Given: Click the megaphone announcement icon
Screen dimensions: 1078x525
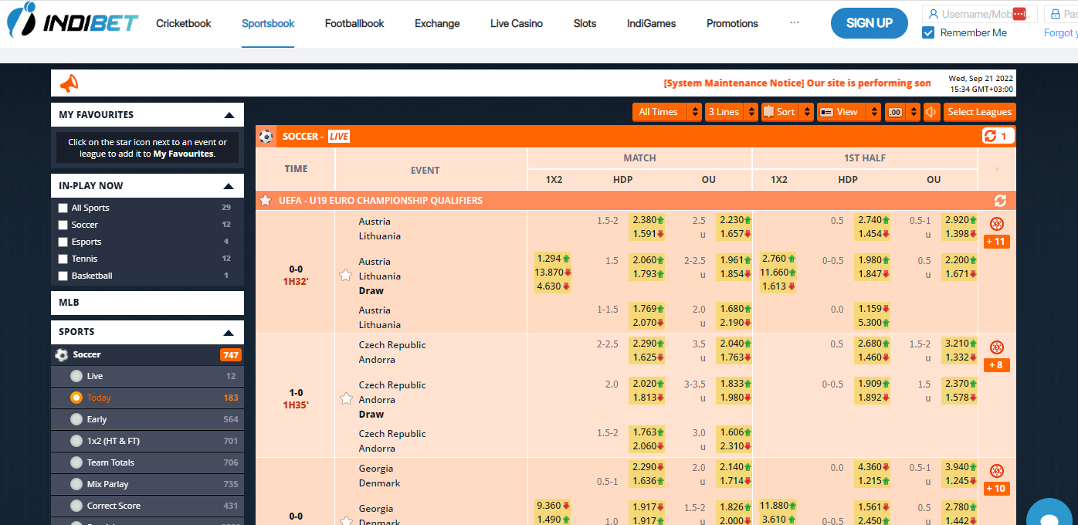Looking at the screenshot, I should pos(69,83).
